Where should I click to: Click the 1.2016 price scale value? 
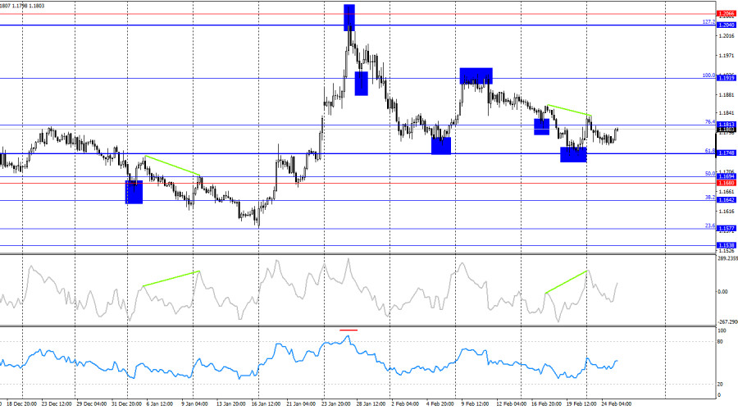tap(727, 36)
